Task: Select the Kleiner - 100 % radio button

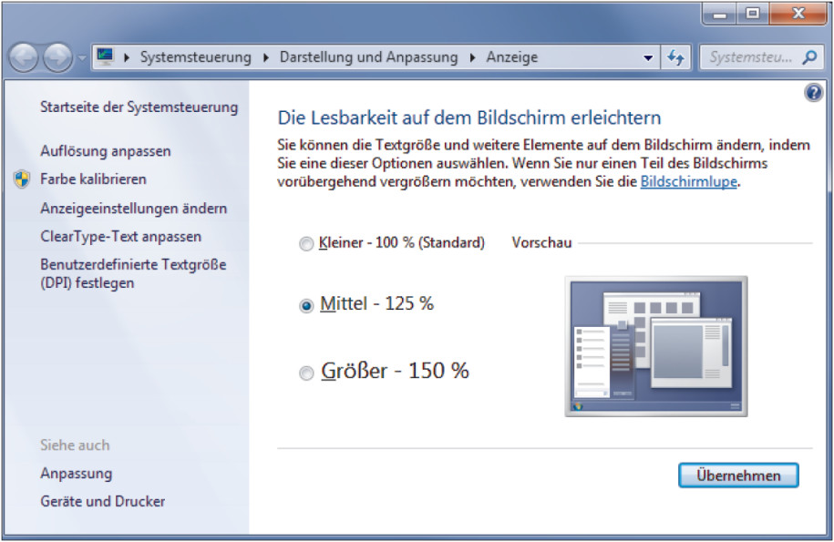Action: coord(306,244)
